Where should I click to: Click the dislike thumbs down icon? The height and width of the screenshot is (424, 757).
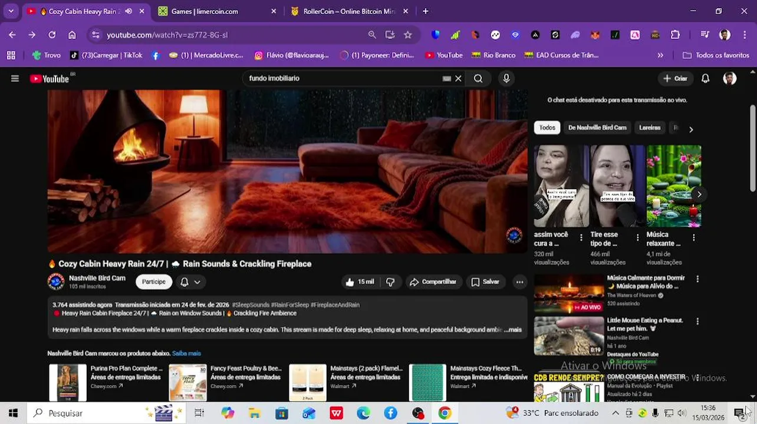(x=390, y=282)
